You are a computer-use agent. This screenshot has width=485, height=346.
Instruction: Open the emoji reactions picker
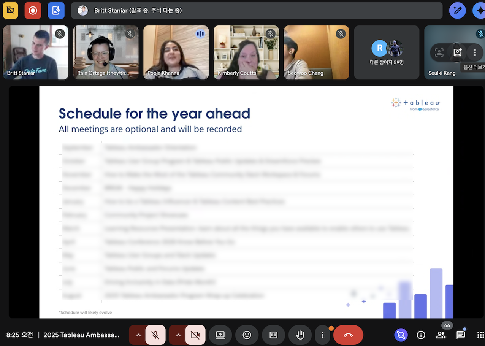[x=247, y=335]
